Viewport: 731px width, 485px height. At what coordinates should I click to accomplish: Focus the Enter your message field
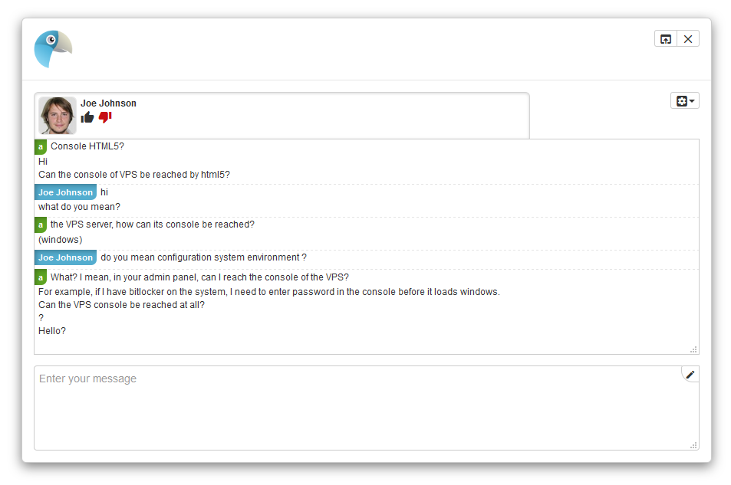coord(367,408)
